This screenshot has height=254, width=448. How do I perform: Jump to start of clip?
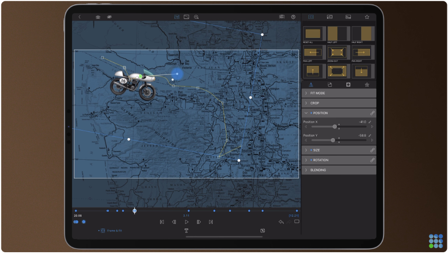(x=162, y=222)
